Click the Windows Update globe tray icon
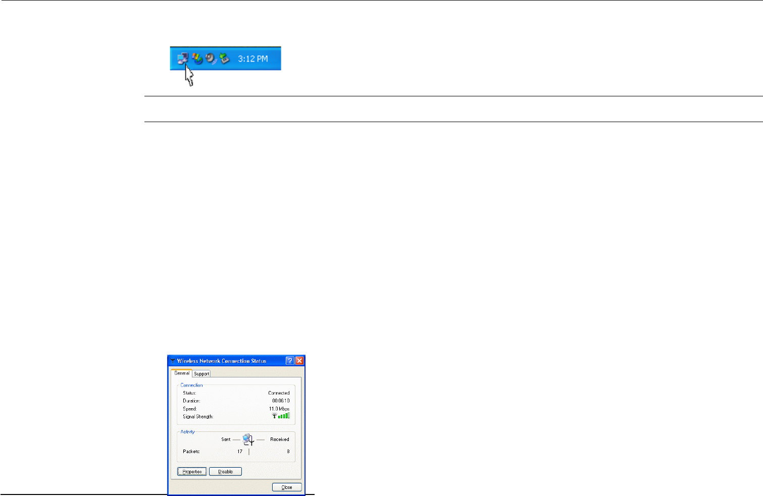This screenshot has width=763, height=496. 197,59
